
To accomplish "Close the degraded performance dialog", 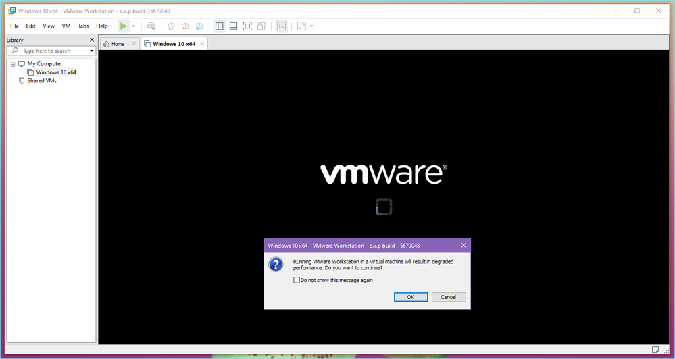I will pos(464,246).
